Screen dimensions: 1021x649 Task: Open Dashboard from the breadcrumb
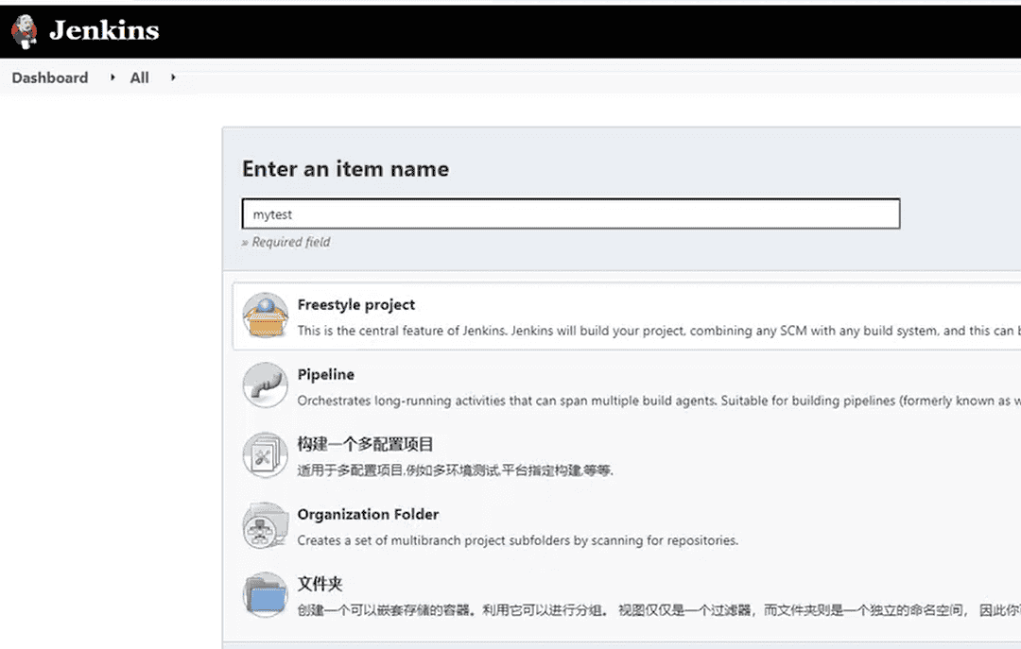pos(49,77)
